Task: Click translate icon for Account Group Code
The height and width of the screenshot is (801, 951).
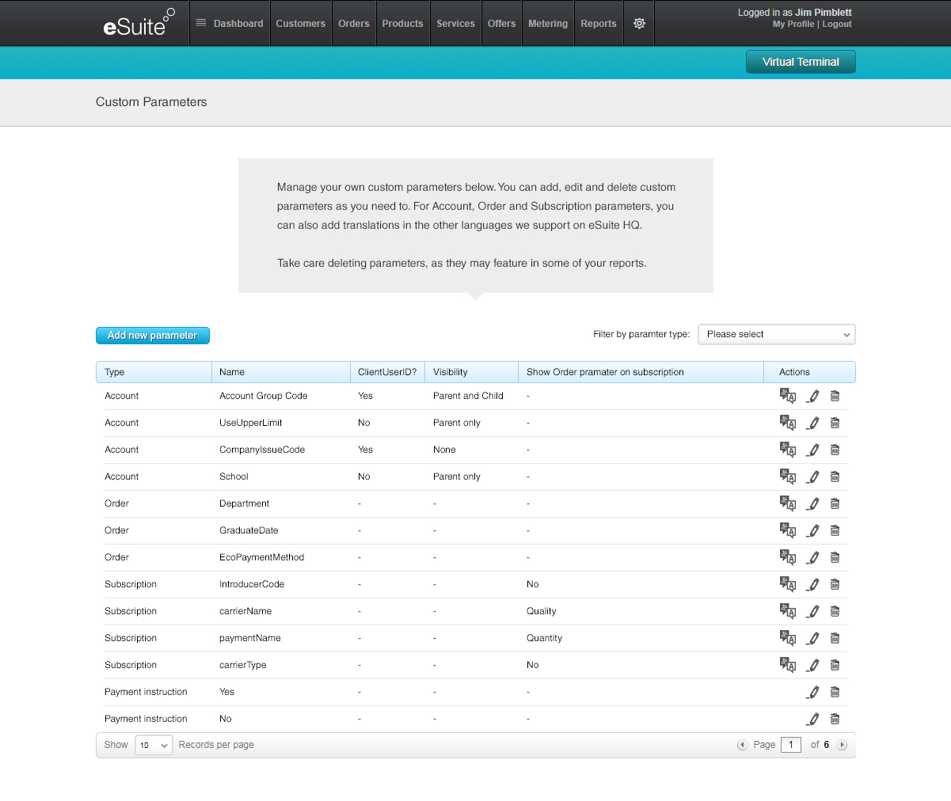Action: tap(787, 396)
